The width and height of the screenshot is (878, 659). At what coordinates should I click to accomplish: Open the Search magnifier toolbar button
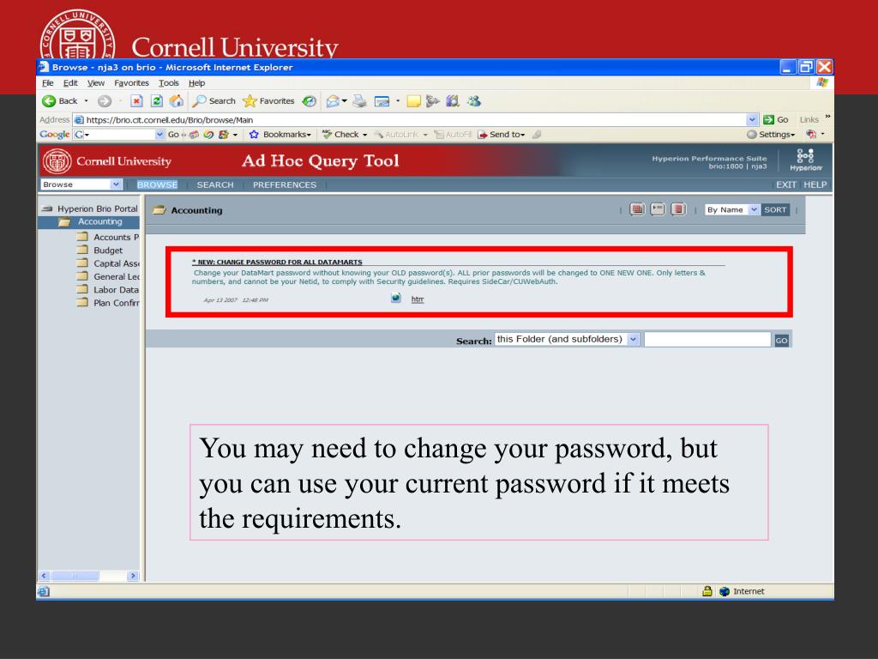click(213, 101)
